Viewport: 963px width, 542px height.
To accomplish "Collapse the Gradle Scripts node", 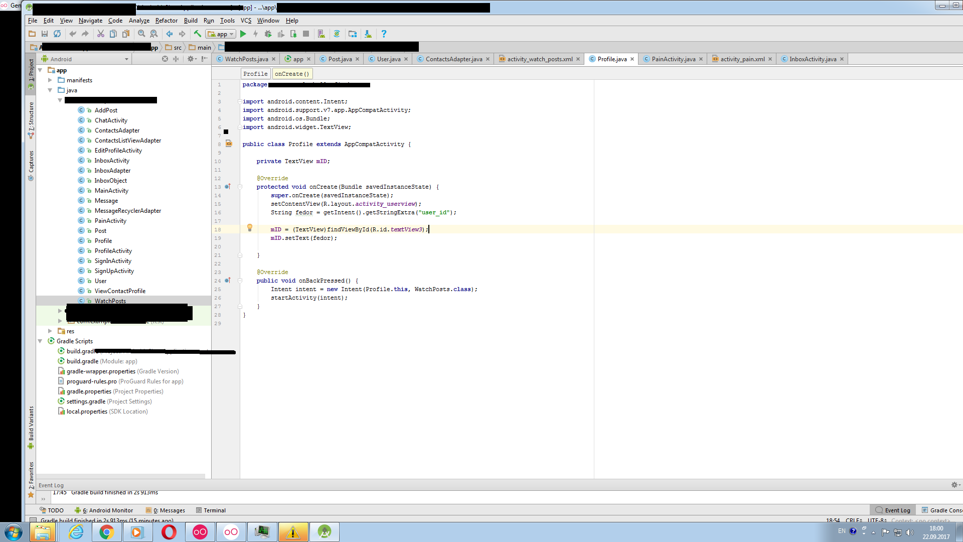I will tap(40, 341).
